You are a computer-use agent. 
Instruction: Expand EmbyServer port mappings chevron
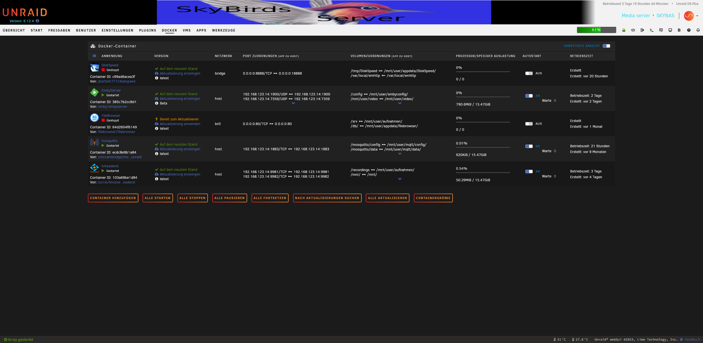(x=293, y=103)
